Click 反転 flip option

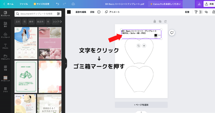(x=92, y=12)
